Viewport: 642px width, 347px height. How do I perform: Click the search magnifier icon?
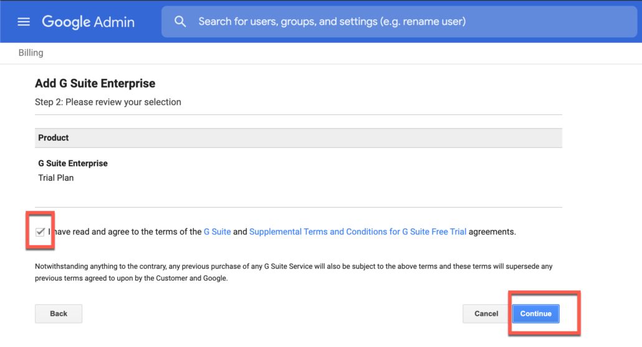[180, 21]
